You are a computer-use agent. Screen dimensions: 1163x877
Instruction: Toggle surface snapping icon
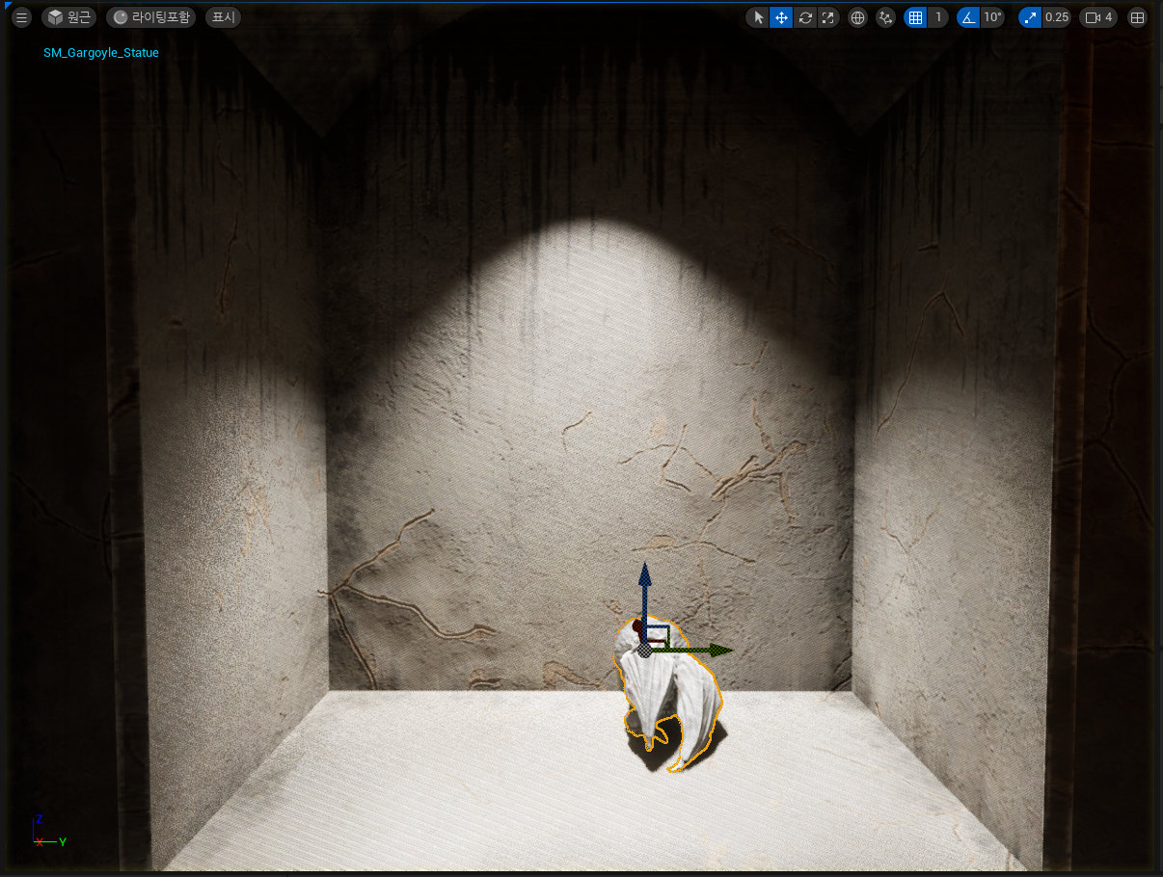pyautogui.click(x=885, y=17)
